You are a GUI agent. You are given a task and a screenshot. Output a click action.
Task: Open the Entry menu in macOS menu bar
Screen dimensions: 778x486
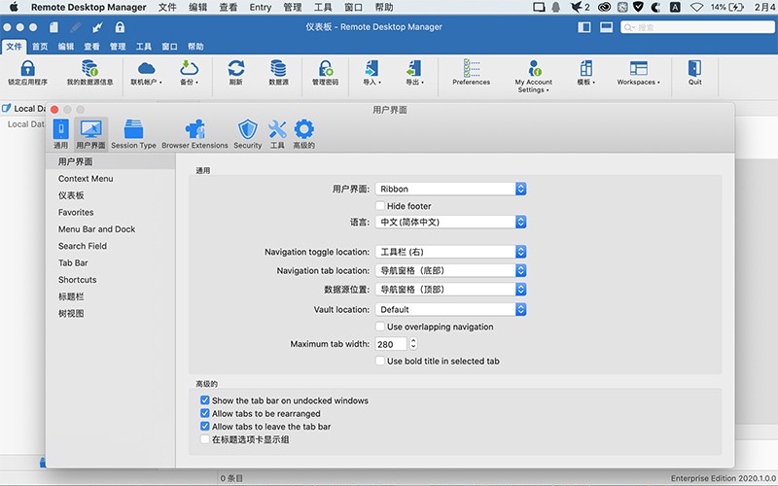tap(260, 7)
